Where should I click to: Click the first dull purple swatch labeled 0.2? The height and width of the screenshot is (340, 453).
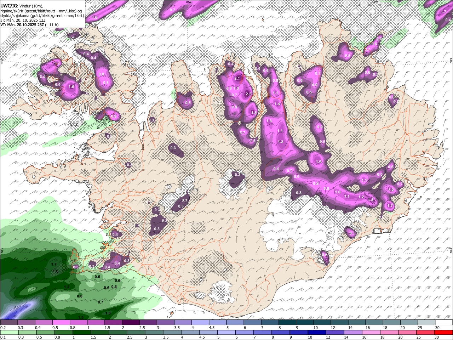pyautogui.click(x=9, y=323)
